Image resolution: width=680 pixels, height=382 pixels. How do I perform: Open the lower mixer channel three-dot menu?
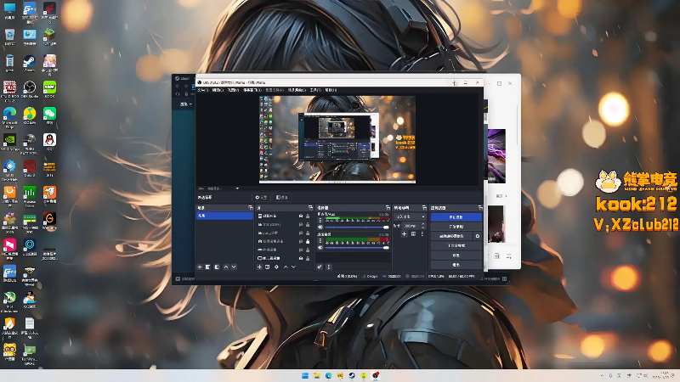320,241
